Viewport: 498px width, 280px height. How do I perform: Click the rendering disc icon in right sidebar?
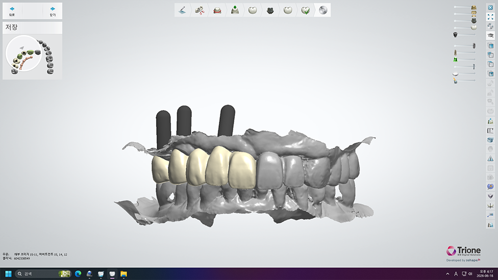pyautogui.click(x=490, y=27)
